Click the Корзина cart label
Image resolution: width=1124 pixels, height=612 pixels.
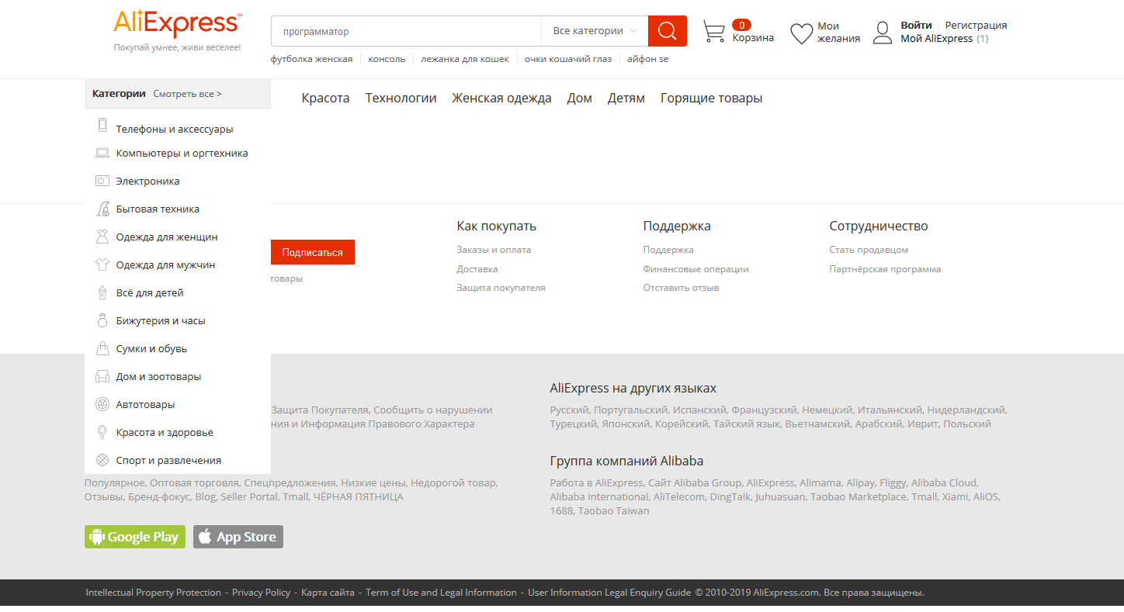pyautogui.click(x=753, y=38)
